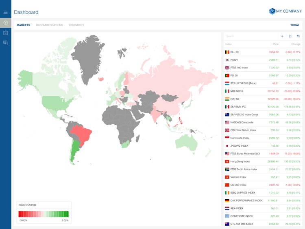Select the dashboard gauge sidebar icon
The height and width of the screenshot is (229, 305).
(x=6, y=23)
